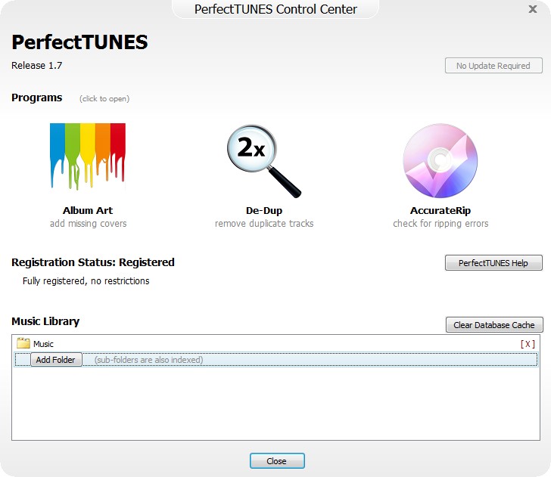Select the Music library entry
This screenshot has width=551, height=477.
coord(275,344)
